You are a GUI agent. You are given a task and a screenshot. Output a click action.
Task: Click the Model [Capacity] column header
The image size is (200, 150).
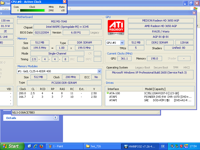[168, 89]
